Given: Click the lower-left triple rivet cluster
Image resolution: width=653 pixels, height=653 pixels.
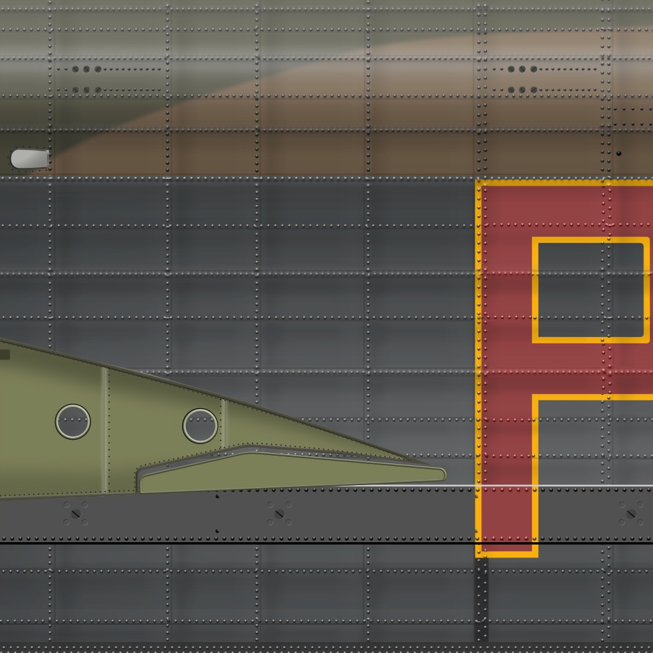Looking at the screenshot, I should [x=87, y=90].
